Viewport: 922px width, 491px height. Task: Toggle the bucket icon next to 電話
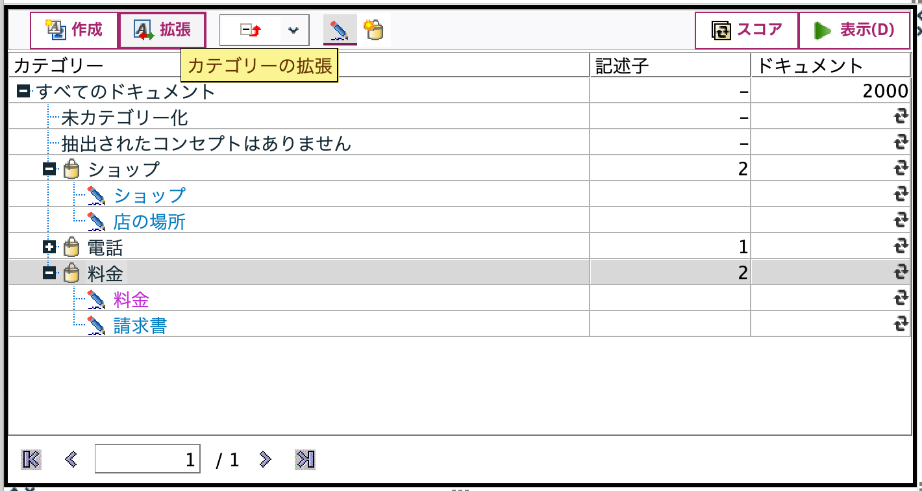71,246
